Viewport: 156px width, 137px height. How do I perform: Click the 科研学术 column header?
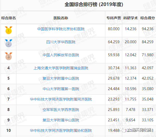(131, 18)
